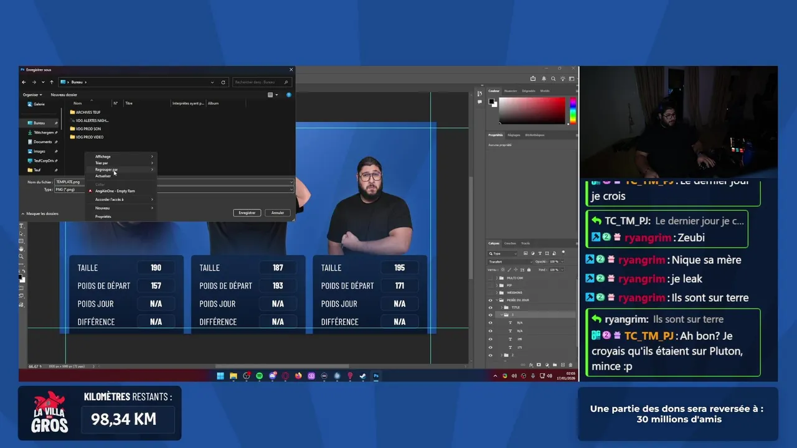Open the Type file format dropdown
Viewport: 797px width, 448px height.
coord(174,189)
